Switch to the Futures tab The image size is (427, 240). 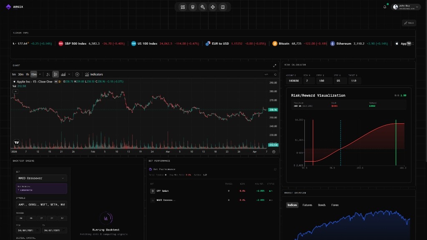coord(307,205)
